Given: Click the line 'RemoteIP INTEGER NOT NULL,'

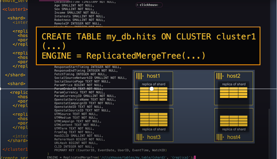Looking at the screenshot, I should (78, 23).
